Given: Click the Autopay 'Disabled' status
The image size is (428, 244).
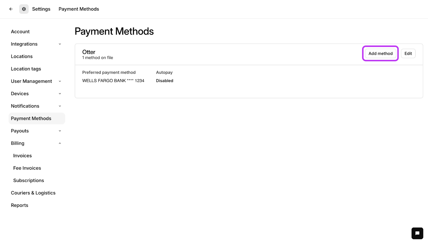Looking at the screenshot, I should coord(165,81).
